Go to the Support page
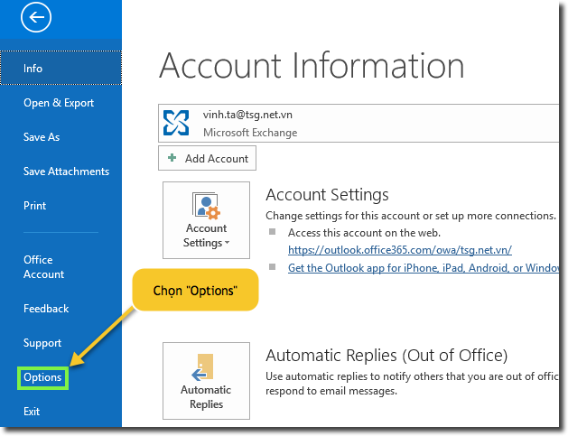568x436 pixels. click(x=42, y=343)
